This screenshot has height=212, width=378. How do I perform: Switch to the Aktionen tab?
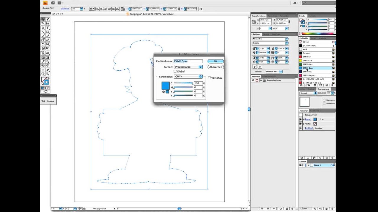(256, 77)
